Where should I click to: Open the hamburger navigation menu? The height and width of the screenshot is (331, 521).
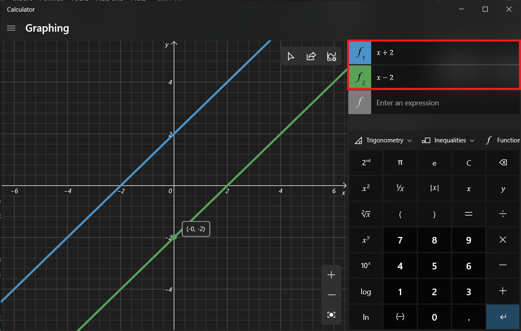[11, 28]
